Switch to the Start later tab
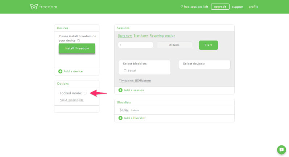Viewport: 289px width, 157px height. (x=141, y=36)
